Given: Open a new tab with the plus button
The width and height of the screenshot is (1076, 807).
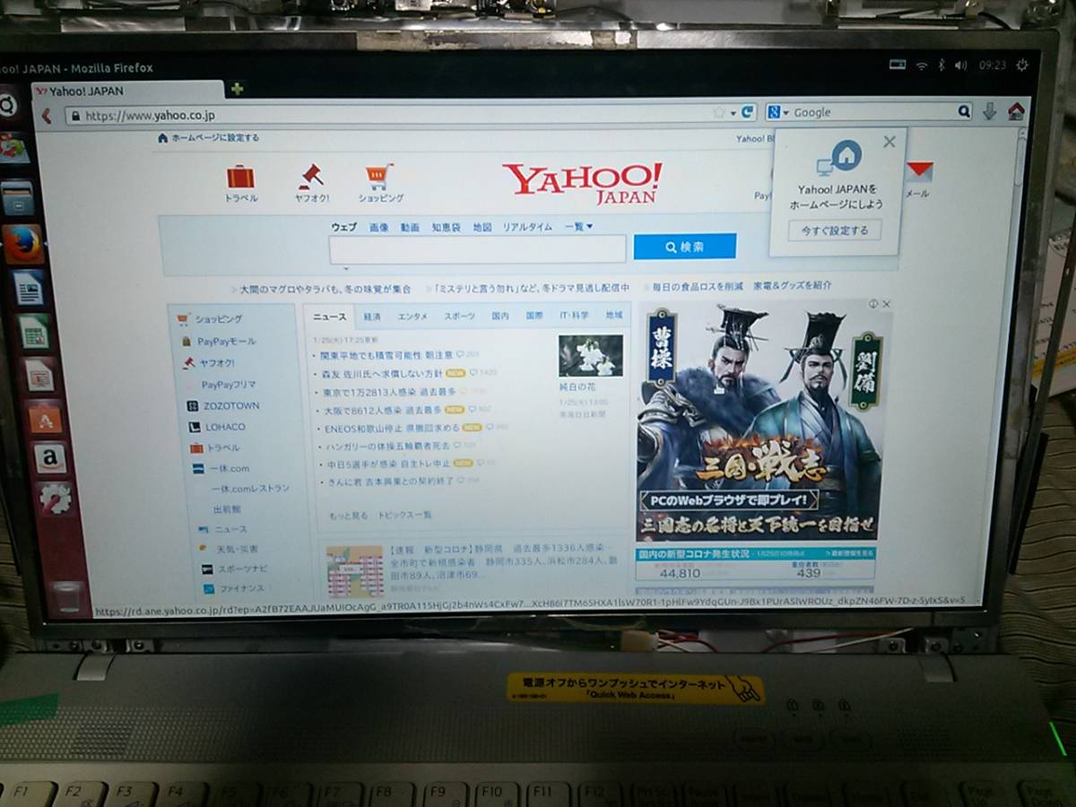Looking at the screenshot, I should [237, 89].
